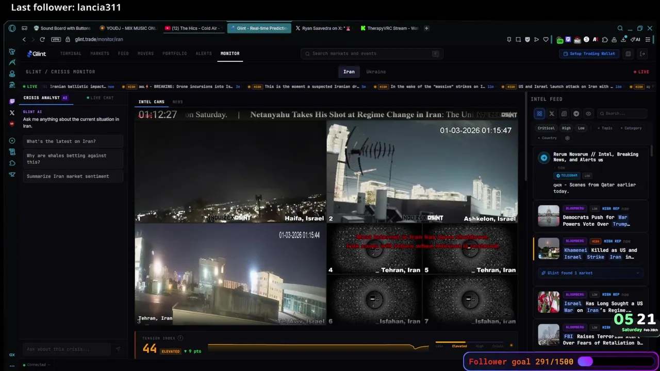Click the sign-out arrow icon in Glint header
Screen dimensions: 660x371
(642, 54)
